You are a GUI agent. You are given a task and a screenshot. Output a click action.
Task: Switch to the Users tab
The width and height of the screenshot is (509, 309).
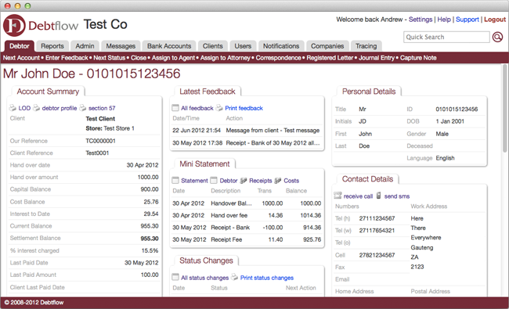[243, 46]
